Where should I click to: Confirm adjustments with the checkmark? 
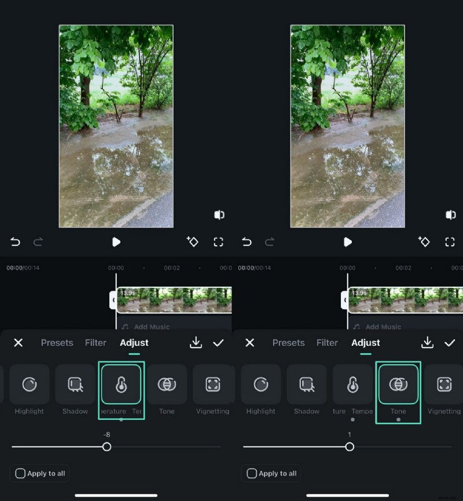(x=219, y=343)
